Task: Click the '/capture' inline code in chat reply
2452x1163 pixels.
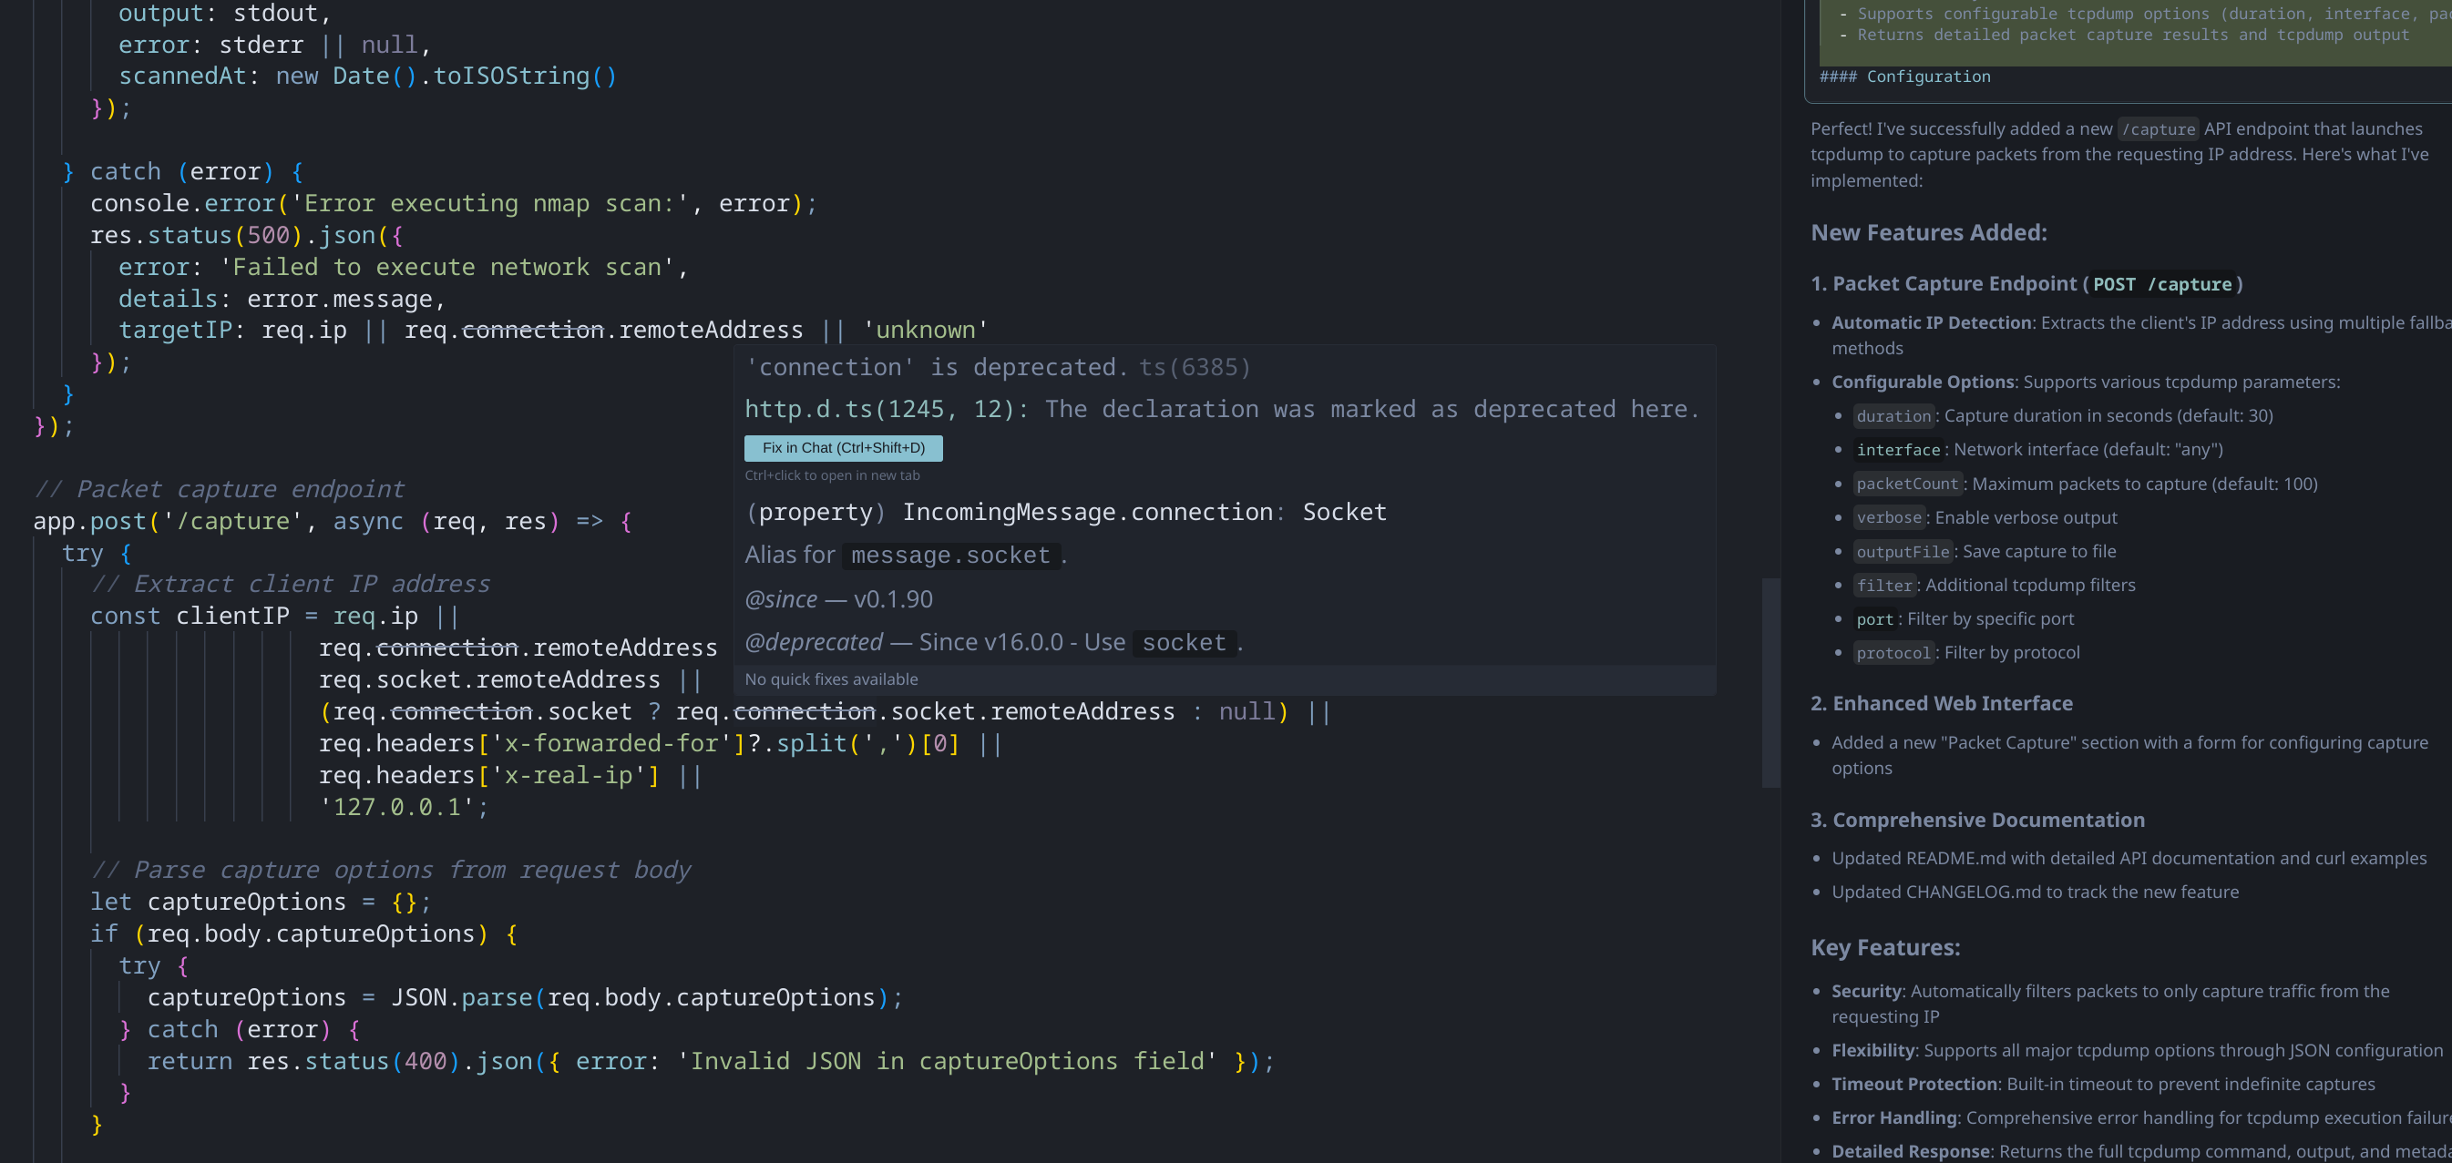Action: [x=2158, y=129]
